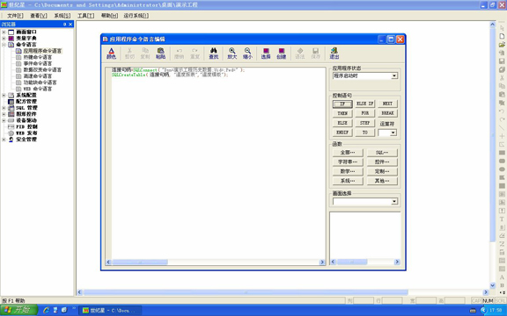The image size is (507, 316).
Task: Insert the ELSE IF control statement
Action: (x=364, y=104)
